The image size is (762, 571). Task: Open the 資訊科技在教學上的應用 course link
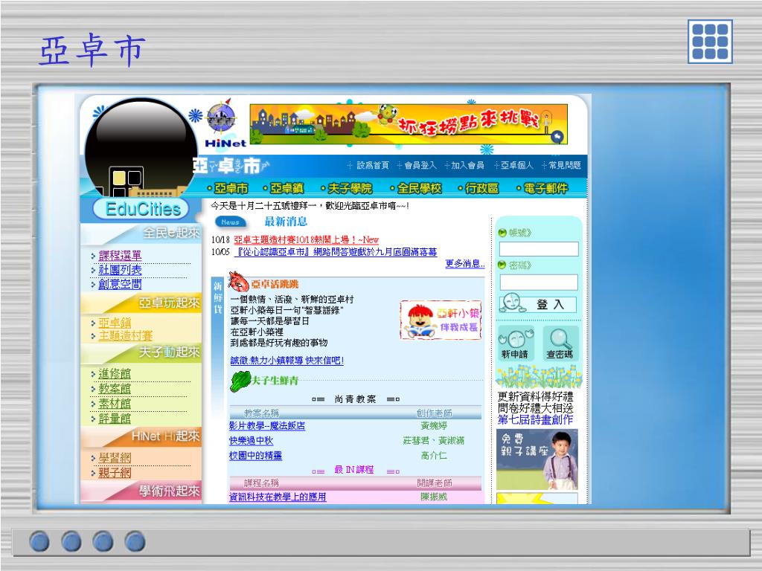pos(278,497)
